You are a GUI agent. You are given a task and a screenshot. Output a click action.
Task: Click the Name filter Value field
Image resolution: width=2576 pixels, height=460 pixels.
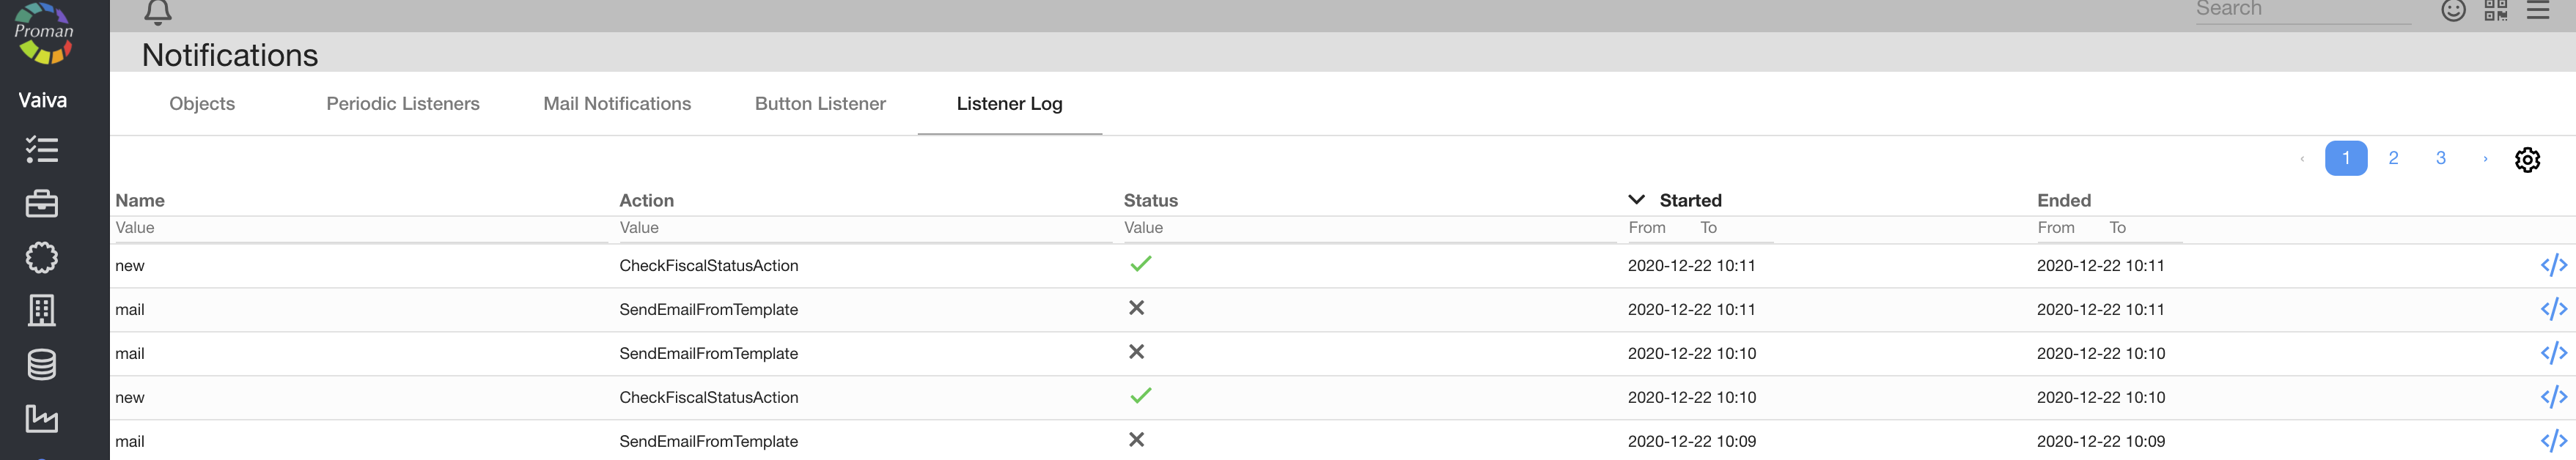360,228
